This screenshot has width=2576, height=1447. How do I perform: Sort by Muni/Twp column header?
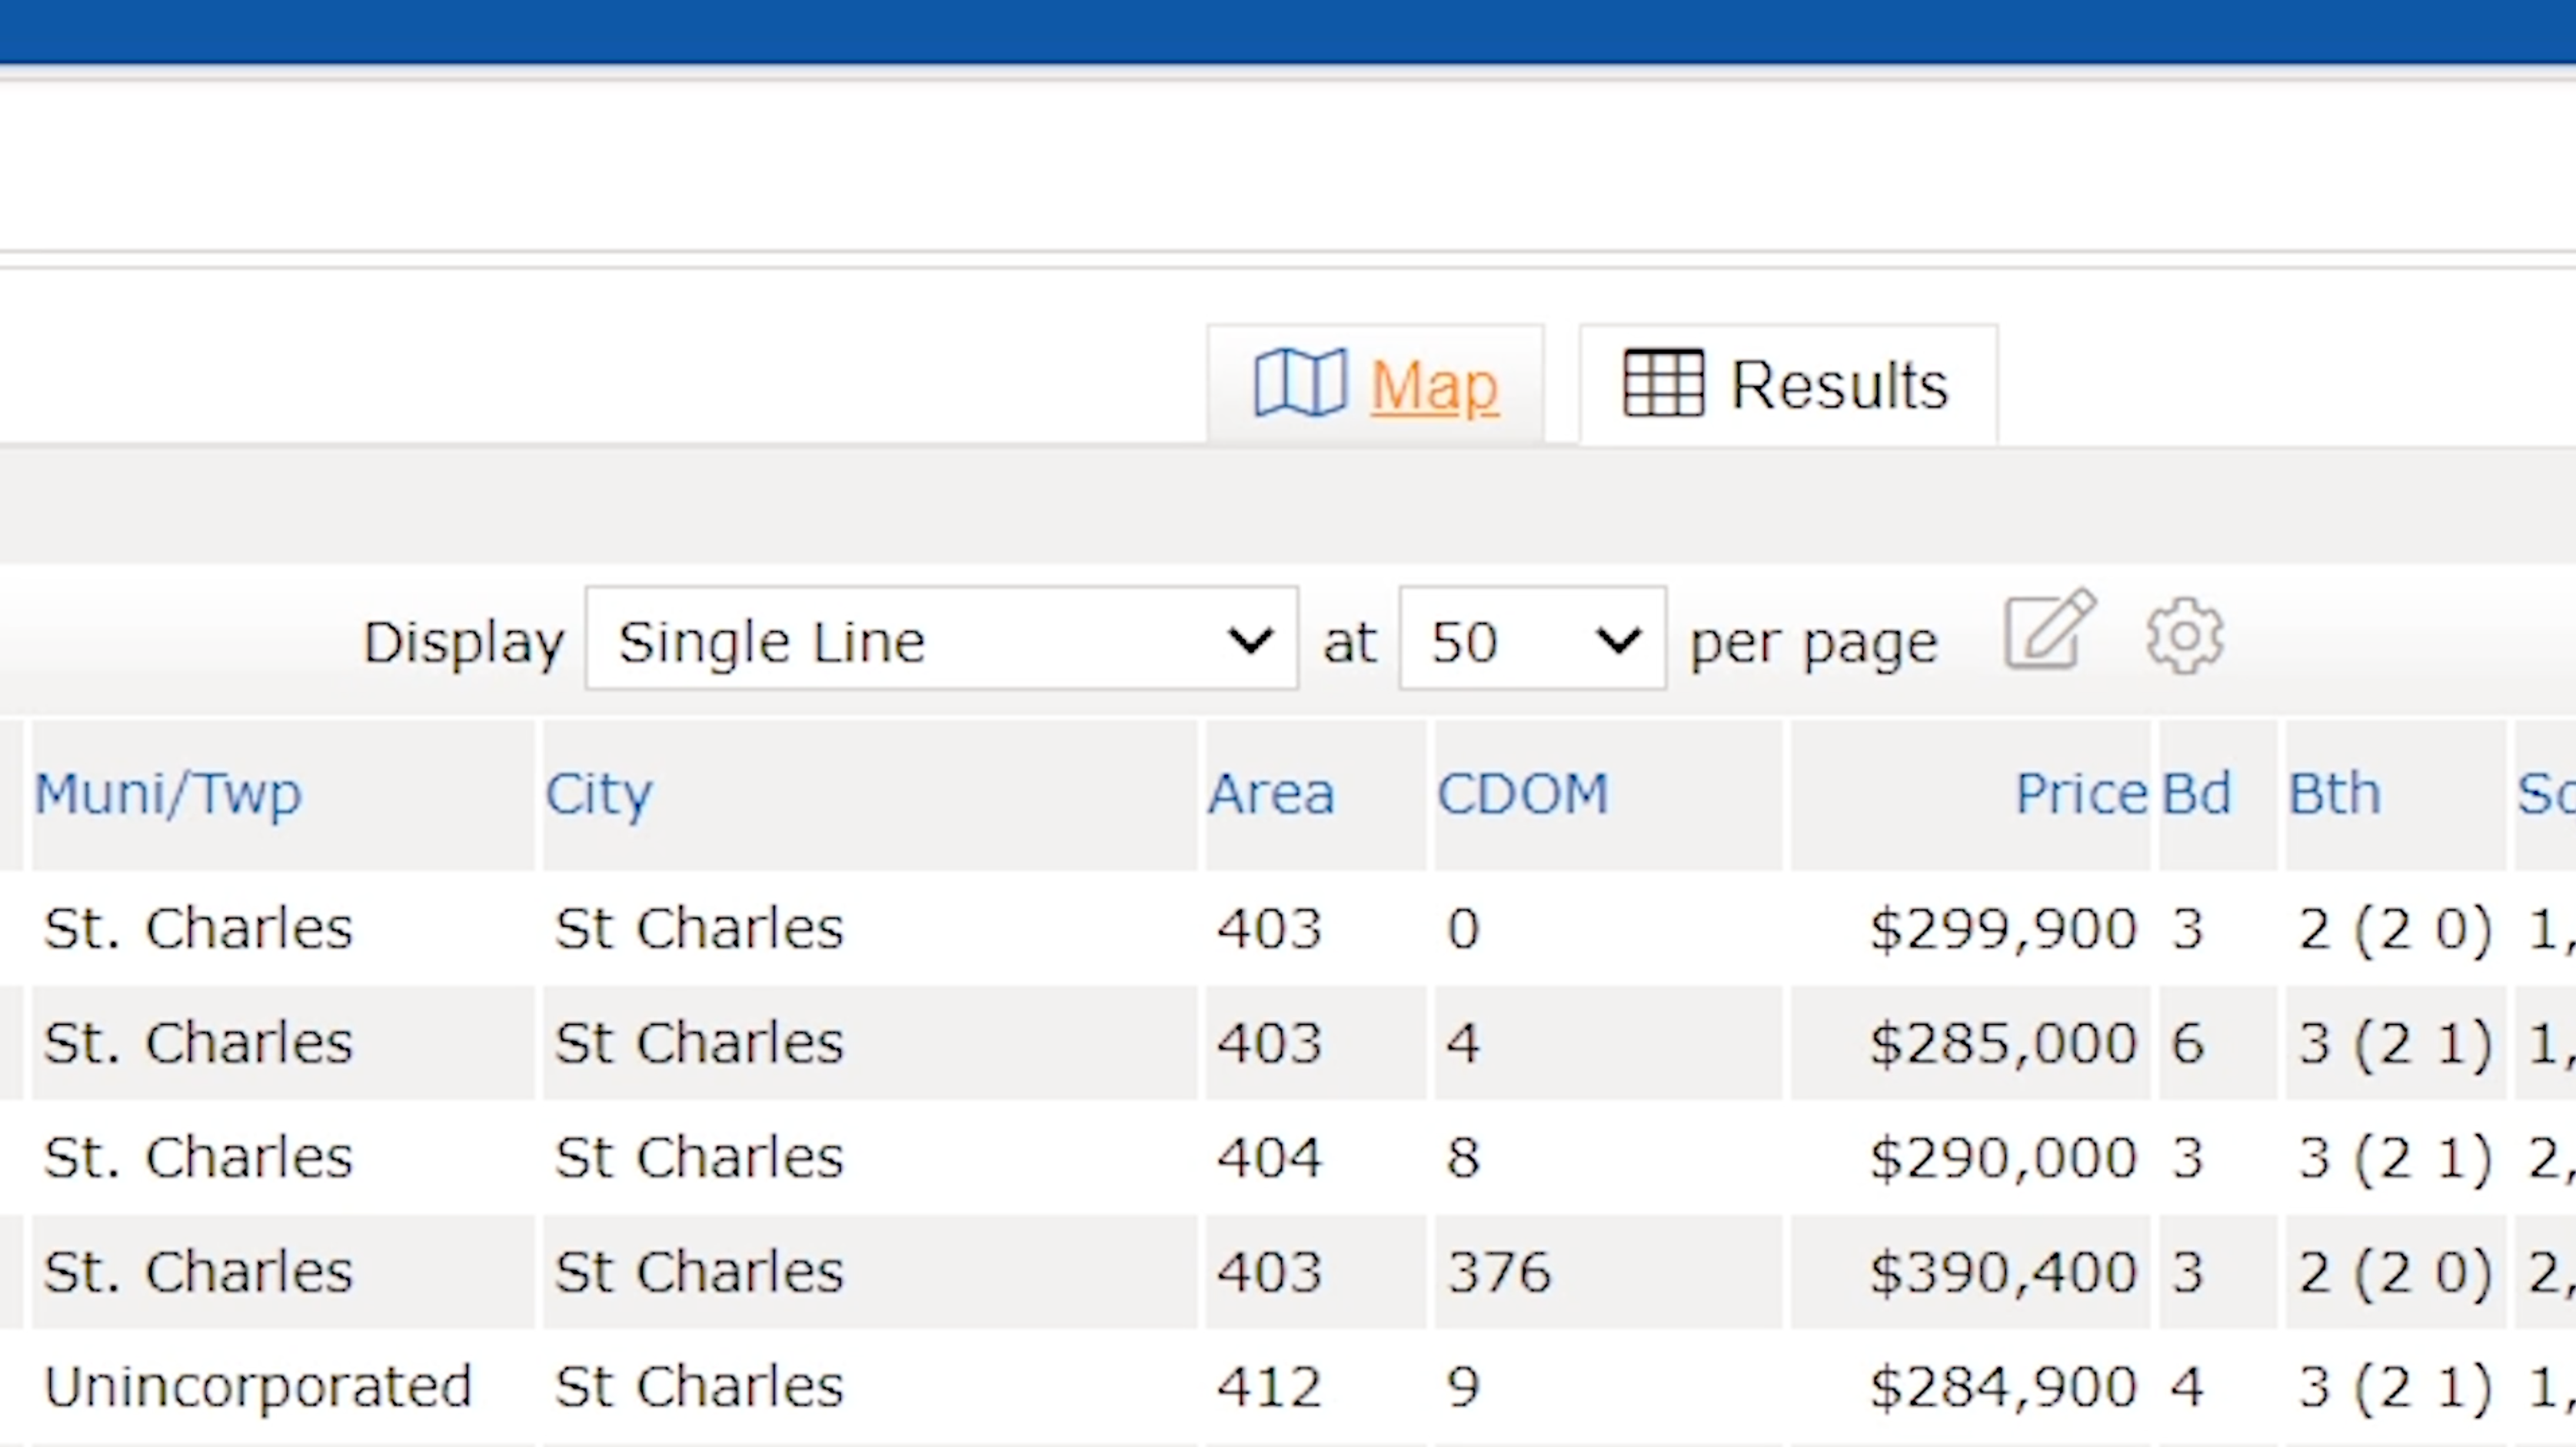pyautogui.click(x=167, y=794)
